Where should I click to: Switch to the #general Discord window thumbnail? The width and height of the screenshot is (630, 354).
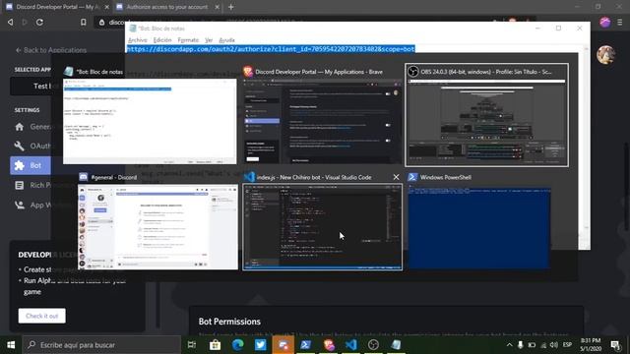[157, 227]
